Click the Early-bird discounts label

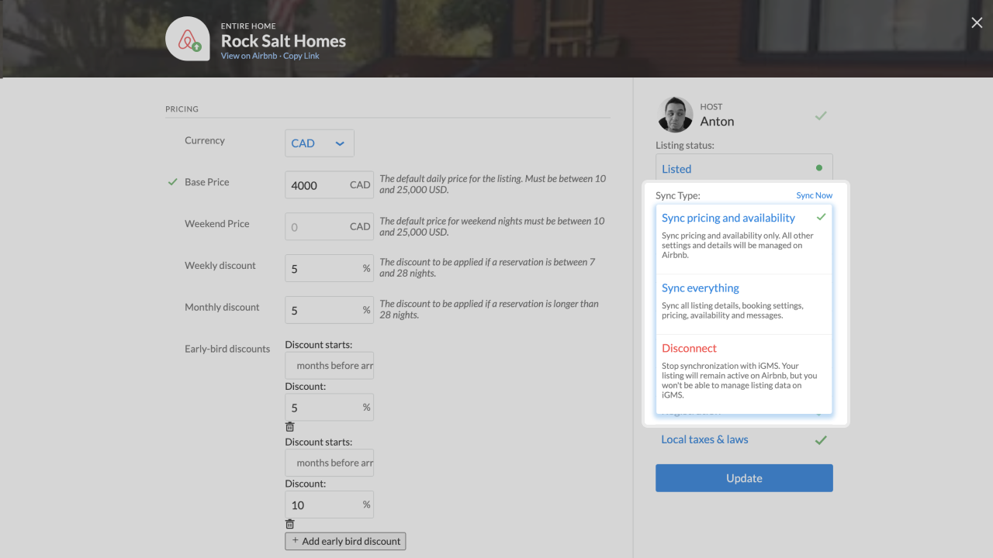point(227,349)
